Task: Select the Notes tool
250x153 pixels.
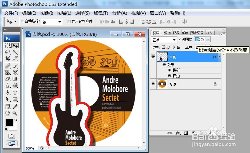Action: 8,106
